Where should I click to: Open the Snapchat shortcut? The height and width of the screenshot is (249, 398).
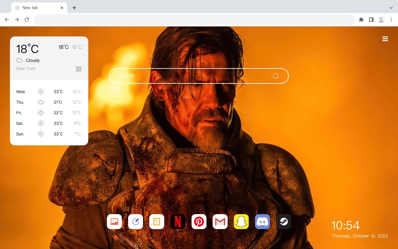click(241, 222)
